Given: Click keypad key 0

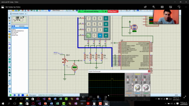Looking at the screenshot, I should (94, 35).
